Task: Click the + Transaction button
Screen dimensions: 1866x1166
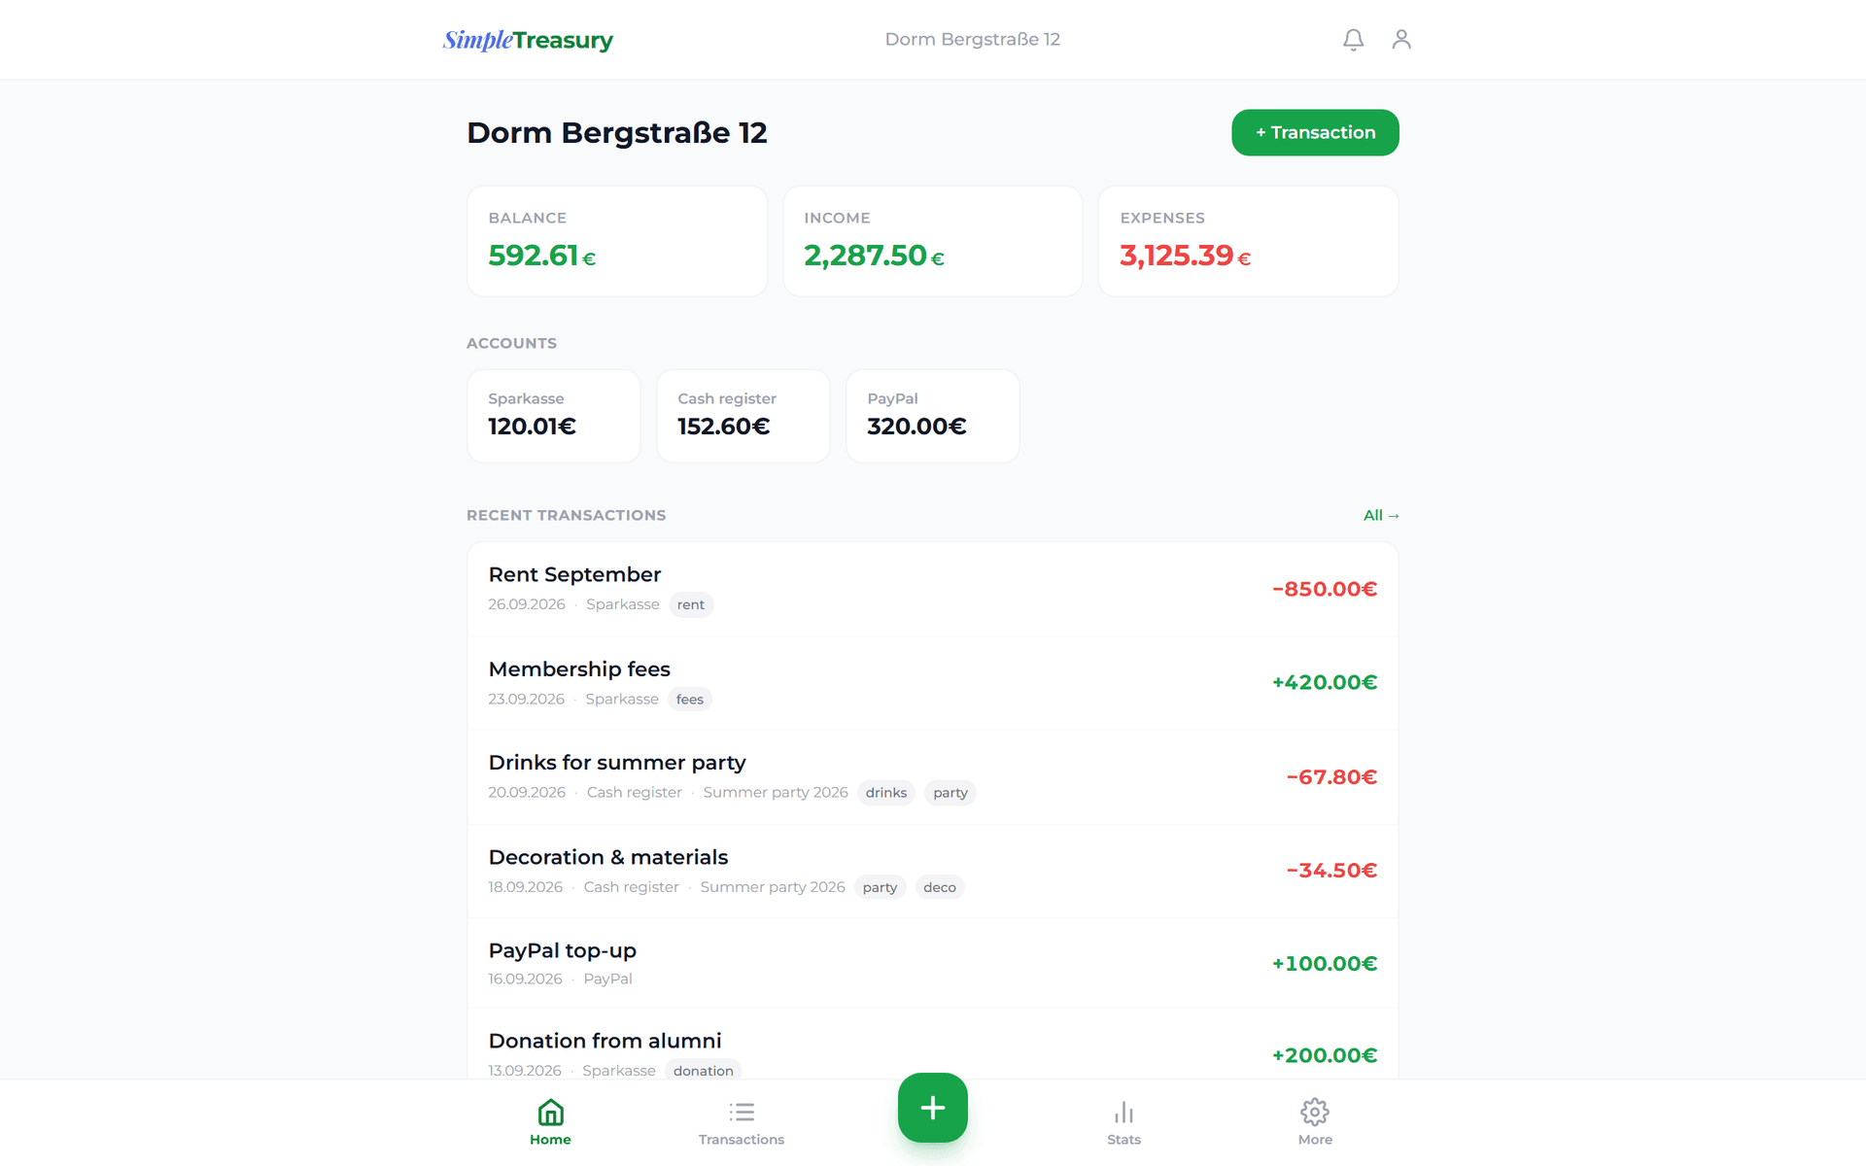Action: click(1315, 132)
